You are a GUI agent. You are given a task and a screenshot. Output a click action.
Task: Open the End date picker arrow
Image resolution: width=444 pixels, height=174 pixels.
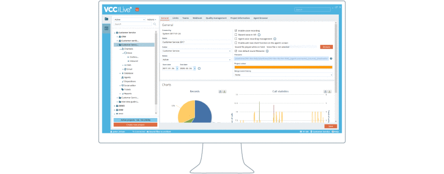click(x=194, y=68)
